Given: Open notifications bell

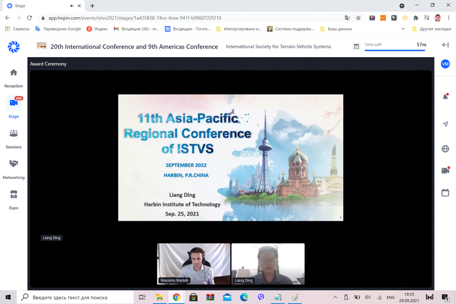Looking at the screenshot, I should pos(445,97).
